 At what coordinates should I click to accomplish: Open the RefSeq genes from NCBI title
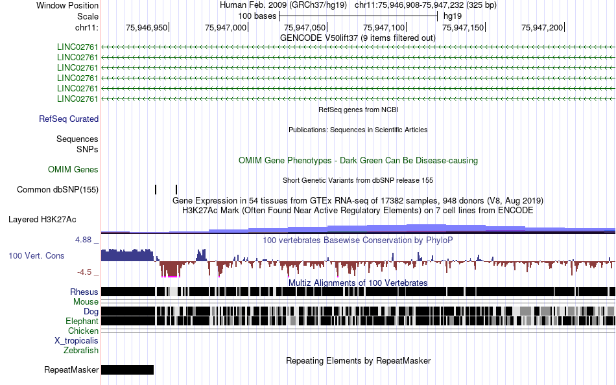[x=358, y=110]
